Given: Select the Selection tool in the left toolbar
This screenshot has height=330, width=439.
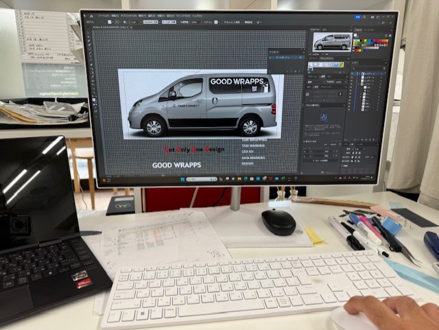Looking at the screenshot, I should [88, 32].
